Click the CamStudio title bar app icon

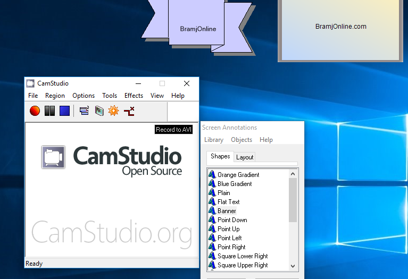pyautogui.click(x=30, y=83)
